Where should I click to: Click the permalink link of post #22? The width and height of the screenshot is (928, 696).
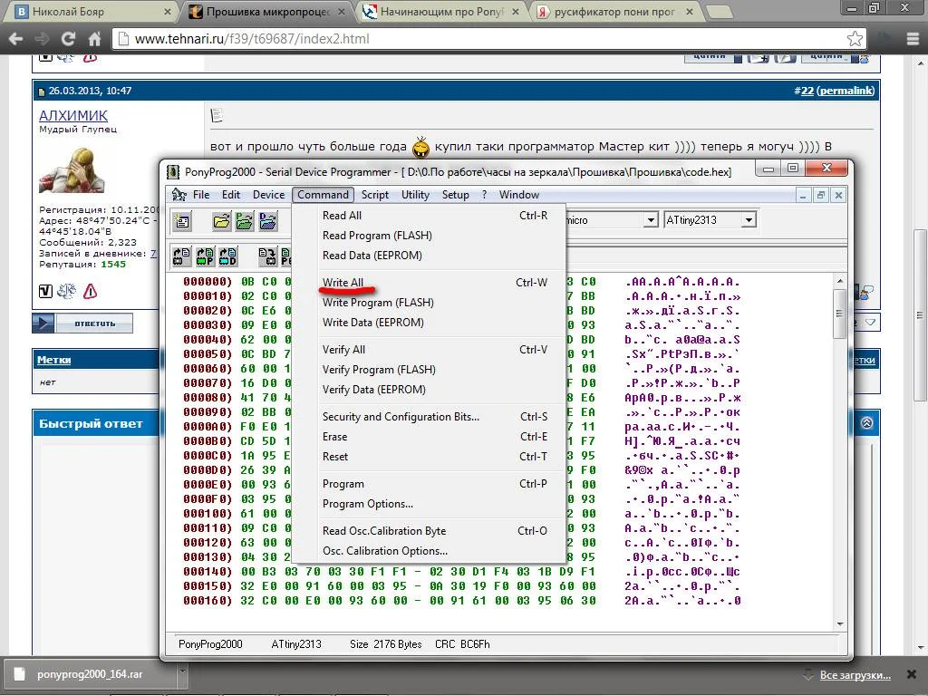(846, 91)
